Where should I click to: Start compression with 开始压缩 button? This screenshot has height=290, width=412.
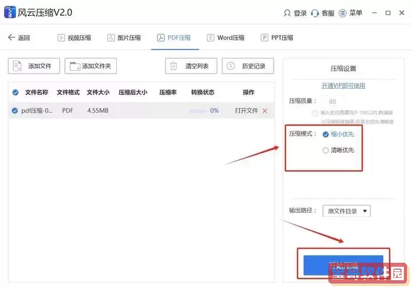pos(343,265)
